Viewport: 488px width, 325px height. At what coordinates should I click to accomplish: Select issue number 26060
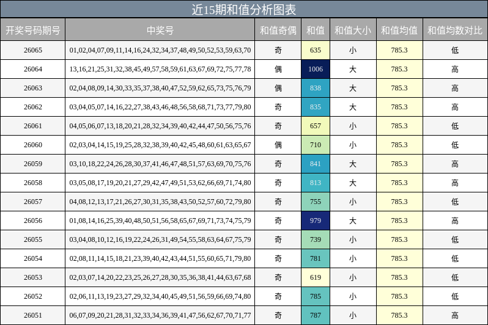pyautogui.click(x=32, y=145)
